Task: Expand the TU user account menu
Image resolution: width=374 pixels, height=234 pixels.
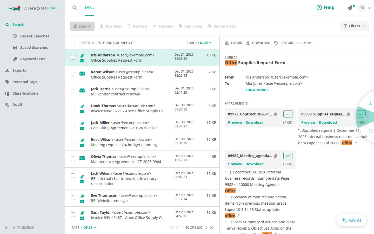Action: pyautogui.click(x=364, y=8)
